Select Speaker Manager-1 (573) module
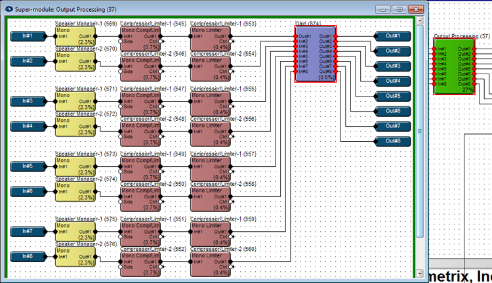 (75, 167)
